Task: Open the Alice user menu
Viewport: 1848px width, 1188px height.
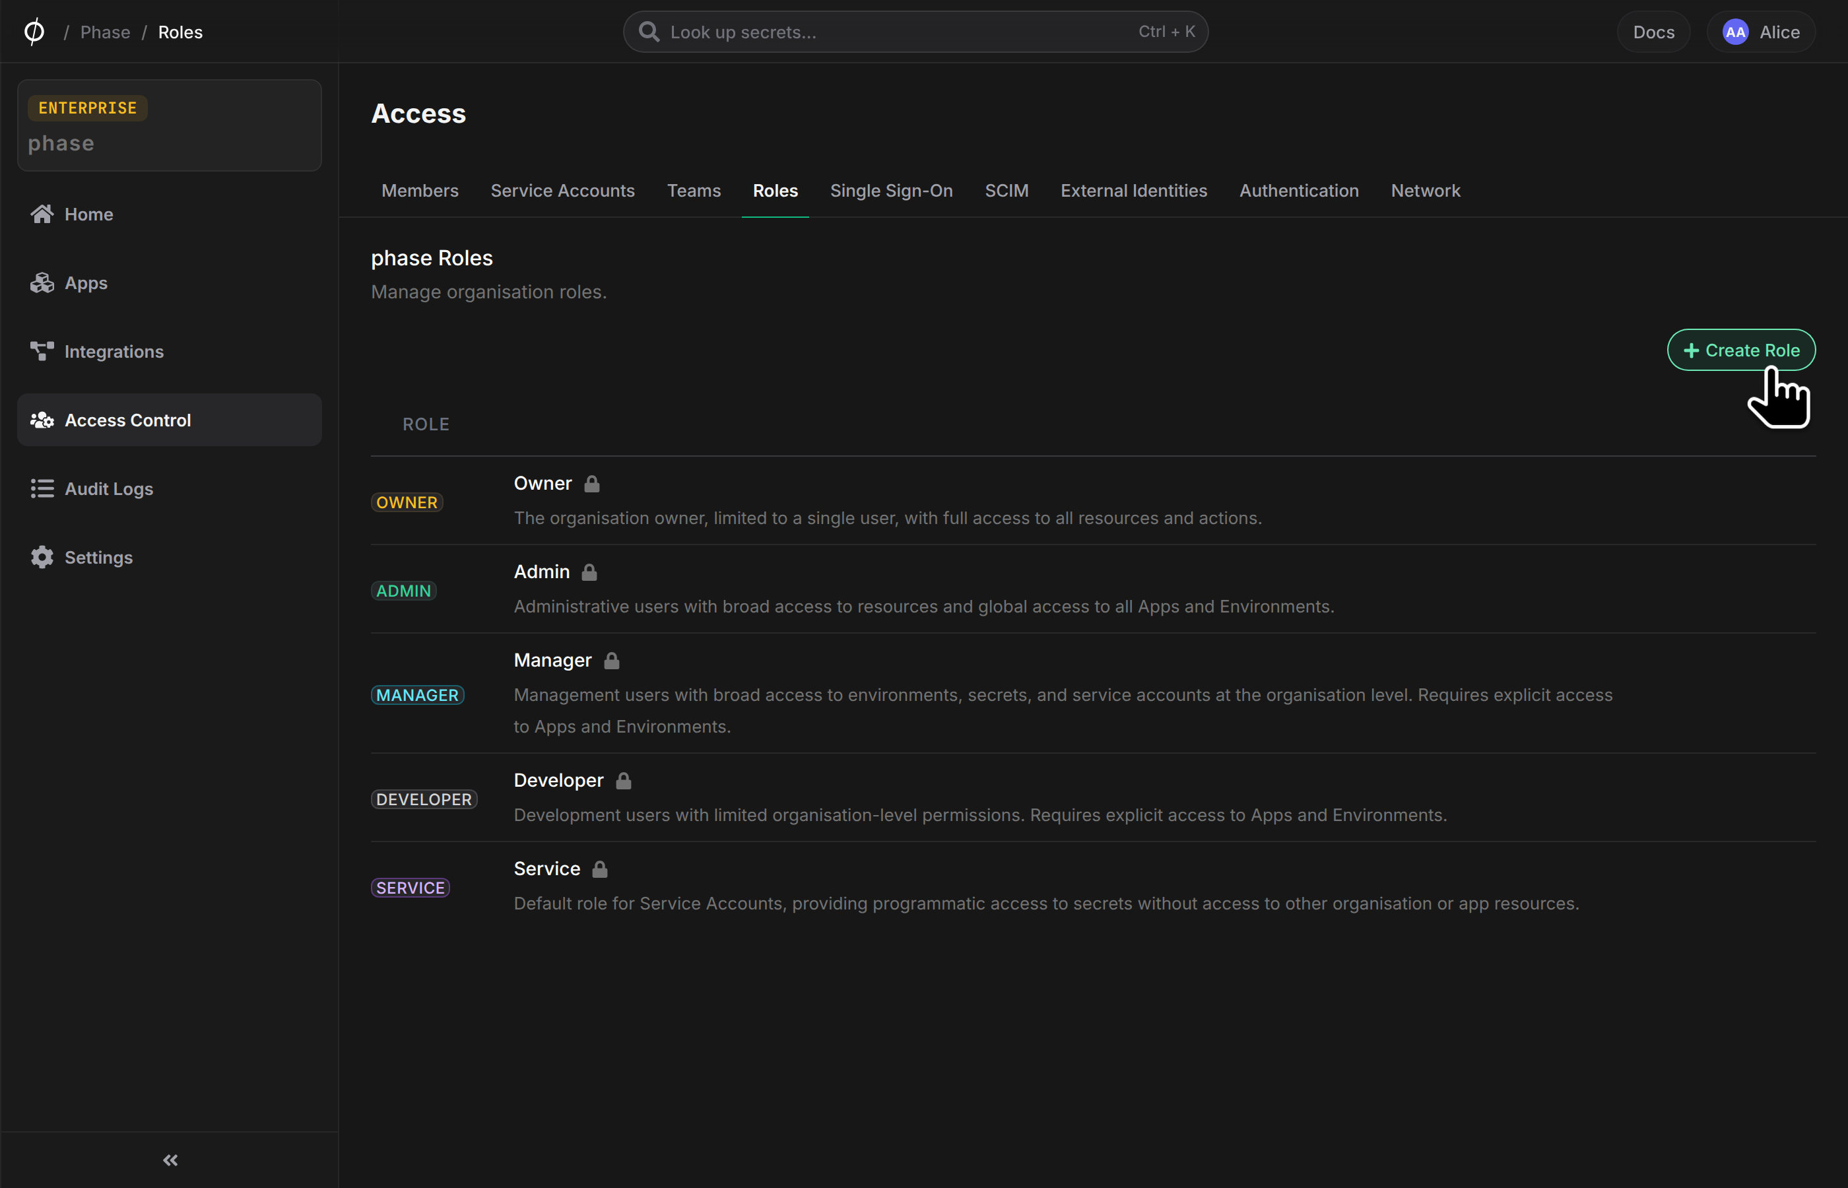Action: [x=1761, y=32]
